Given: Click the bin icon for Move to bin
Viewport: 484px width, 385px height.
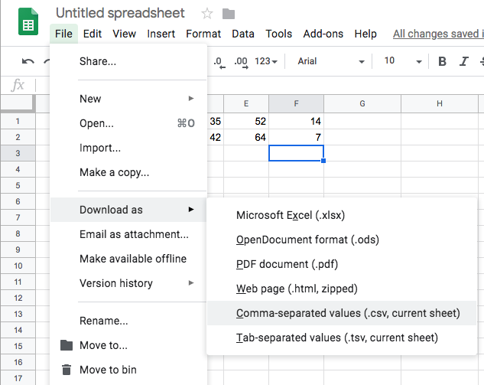Looking at the screenshot, I should [67, 370].
